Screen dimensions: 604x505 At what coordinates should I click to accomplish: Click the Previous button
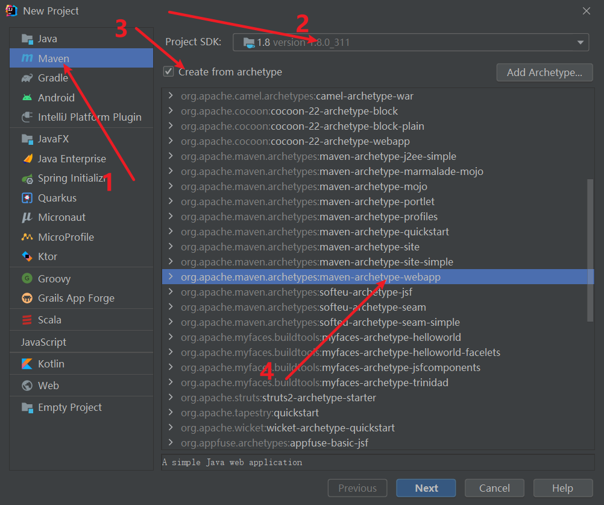[x=357, y=488]
